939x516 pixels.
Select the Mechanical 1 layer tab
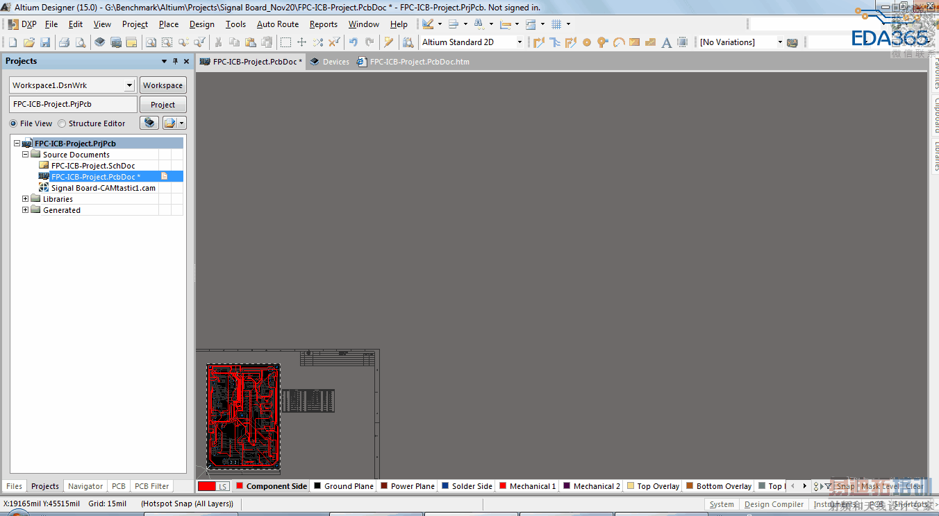coord(527,486)
